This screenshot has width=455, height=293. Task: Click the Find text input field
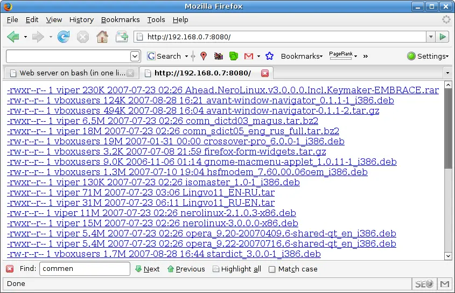pyautogui.click(x=84, y=269)
